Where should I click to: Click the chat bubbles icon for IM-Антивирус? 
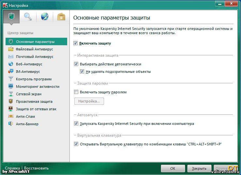(x=11, y=72)
